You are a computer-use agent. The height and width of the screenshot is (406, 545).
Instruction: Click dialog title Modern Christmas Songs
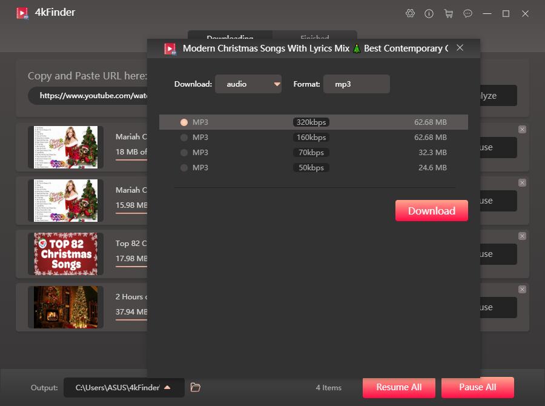(315, 48)
